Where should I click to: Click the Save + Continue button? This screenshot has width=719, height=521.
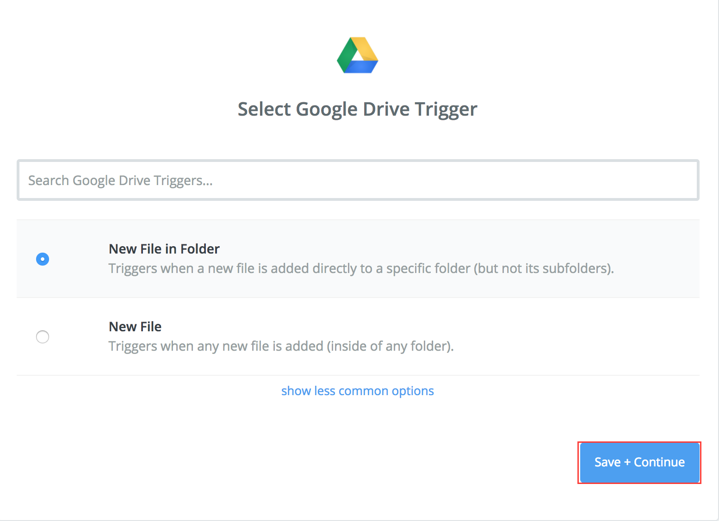coord(639,462)
